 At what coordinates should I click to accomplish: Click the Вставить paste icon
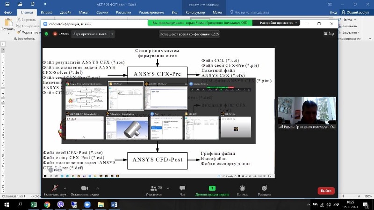[x=8, y=22]
